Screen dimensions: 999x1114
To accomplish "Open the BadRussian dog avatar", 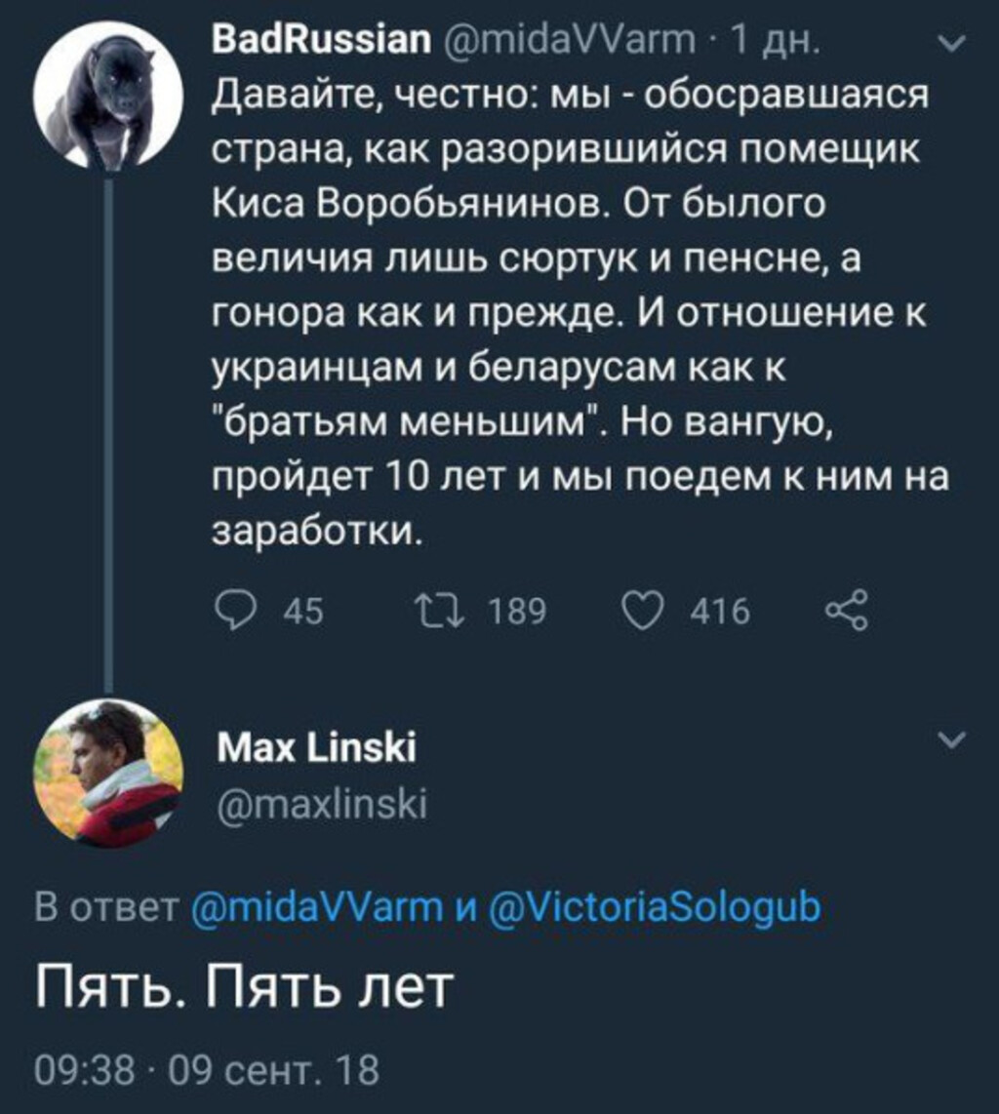I will pyautogui.click(x=107, y=96).
